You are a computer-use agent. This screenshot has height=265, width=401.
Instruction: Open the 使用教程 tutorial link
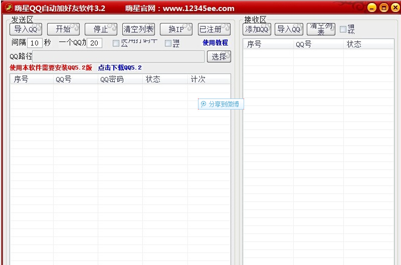(216, 42)
